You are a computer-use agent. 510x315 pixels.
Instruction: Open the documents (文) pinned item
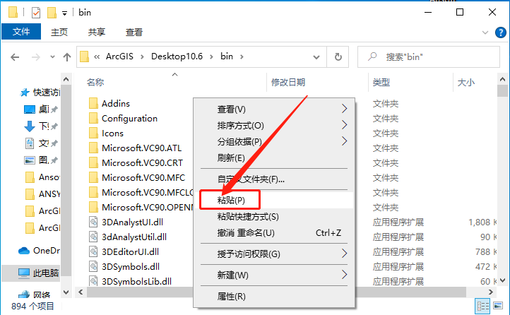[41, 143]
